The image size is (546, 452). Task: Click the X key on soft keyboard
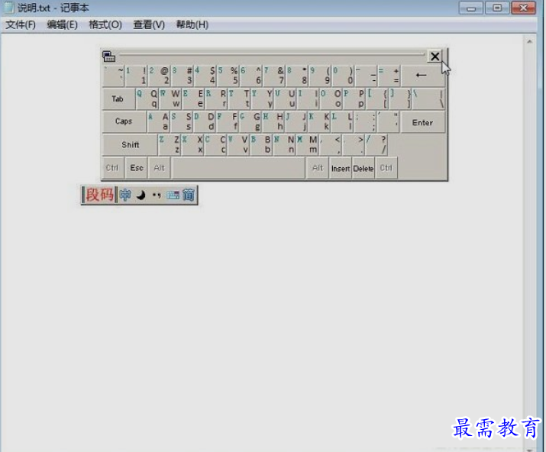(x=193, y=145)
